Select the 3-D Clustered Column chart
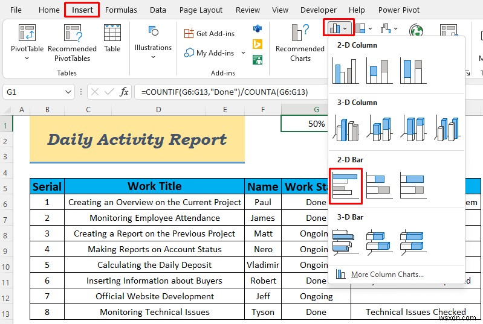Viewport: 483px width, 324px height. tap(346, 129)
